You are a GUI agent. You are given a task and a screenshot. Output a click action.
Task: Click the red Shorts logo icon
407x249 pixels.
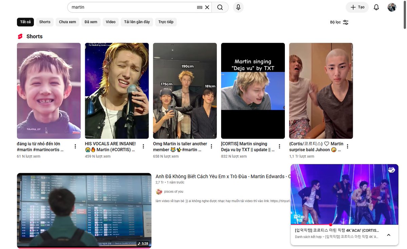click(20, 36)
